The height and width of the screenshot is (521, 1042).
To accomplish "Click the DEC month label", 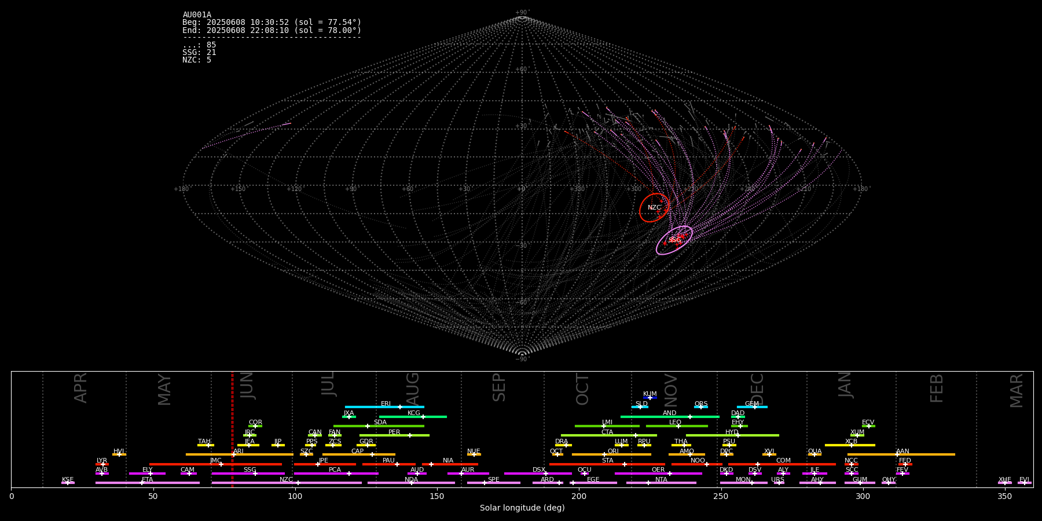I will point(757,389).
